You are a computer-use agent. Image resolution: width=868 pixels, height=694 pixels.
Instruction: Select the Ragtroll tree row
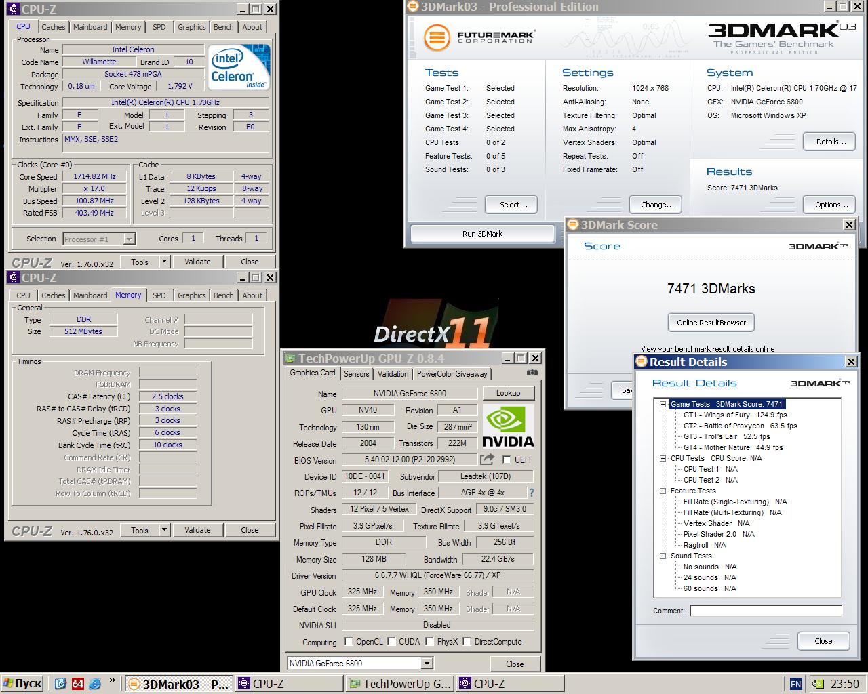705,545
